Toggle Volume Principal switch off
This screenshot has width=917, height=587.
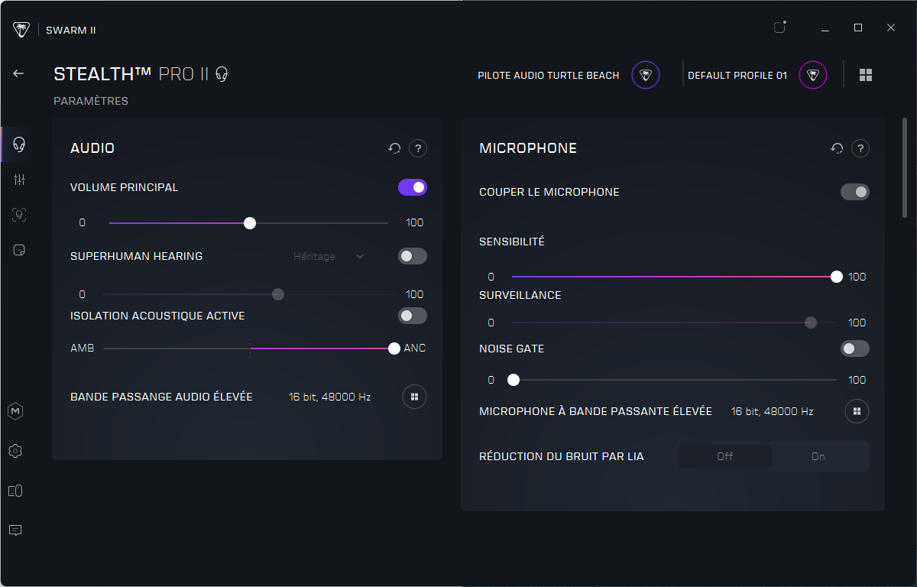(413, 187)
